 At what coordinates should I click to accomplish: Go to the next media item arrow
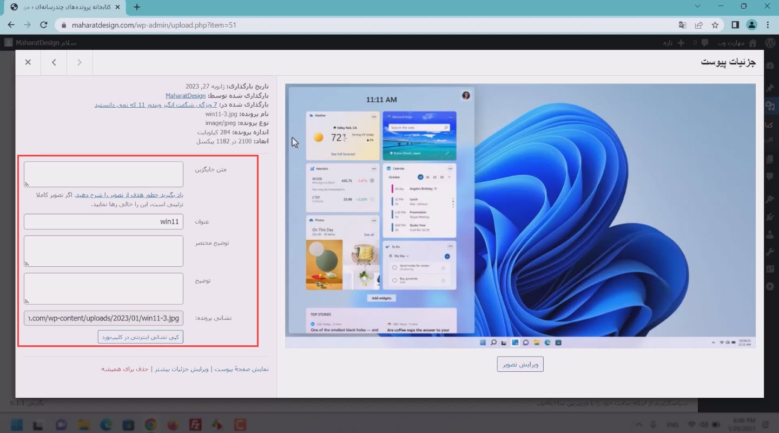(x=80, y=62)
